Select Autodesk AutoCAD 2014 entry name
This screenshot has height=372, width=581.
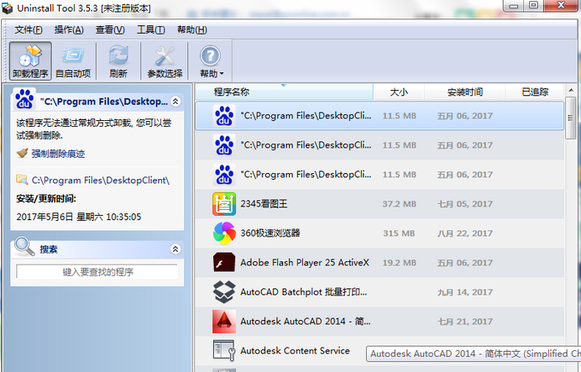tap(306, 322)
